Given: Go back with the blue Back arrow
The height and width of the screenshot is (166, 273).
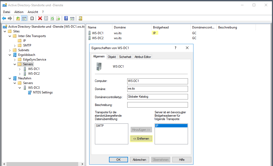Looking at the screenshot, I should click(x=4, y=18).
